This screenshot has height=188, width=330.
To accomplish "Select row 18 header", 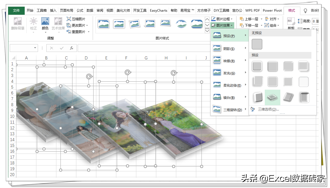I will coord(12,163).
